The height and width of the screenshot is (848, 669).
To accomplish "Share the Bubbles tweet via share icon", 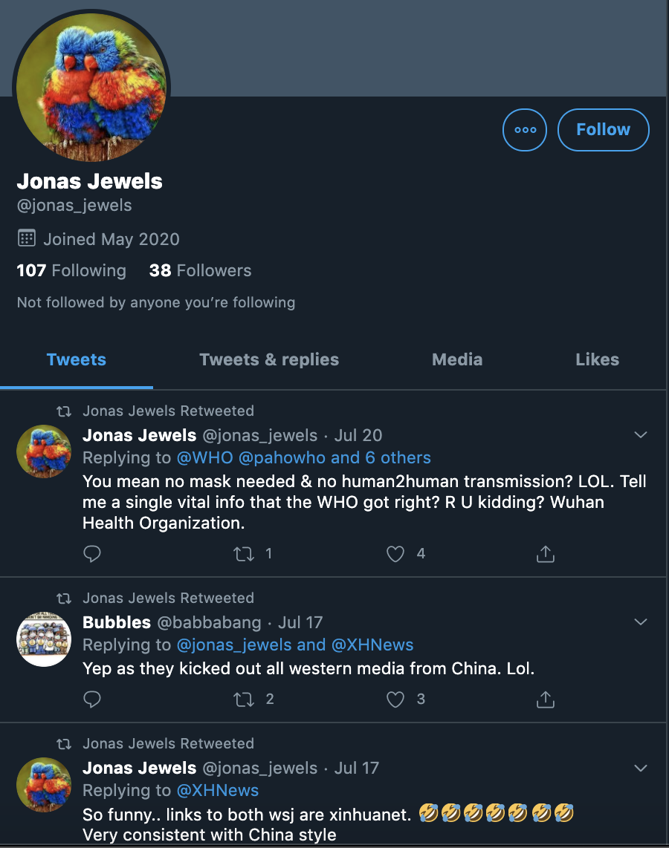I will 546,699.
